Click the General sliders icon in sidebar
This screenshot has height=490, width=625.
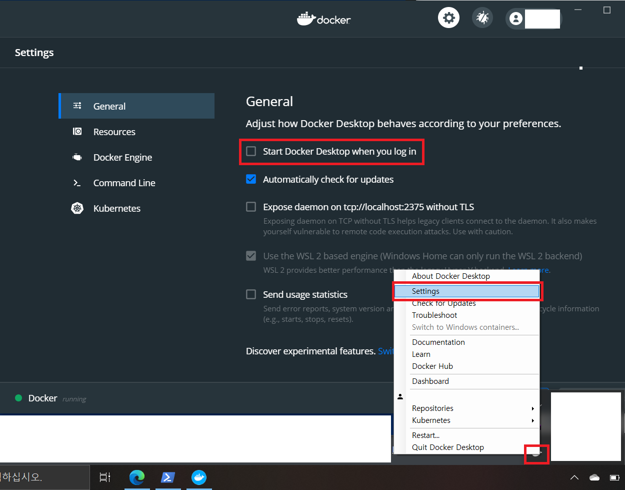[x=77, y=106]
